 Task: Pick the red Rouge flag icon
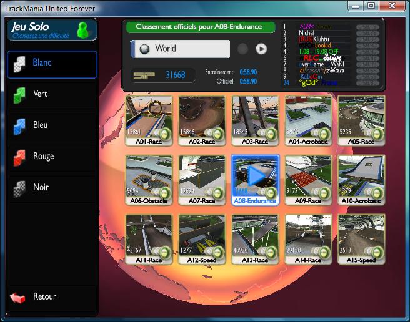[x=21, y=157]
